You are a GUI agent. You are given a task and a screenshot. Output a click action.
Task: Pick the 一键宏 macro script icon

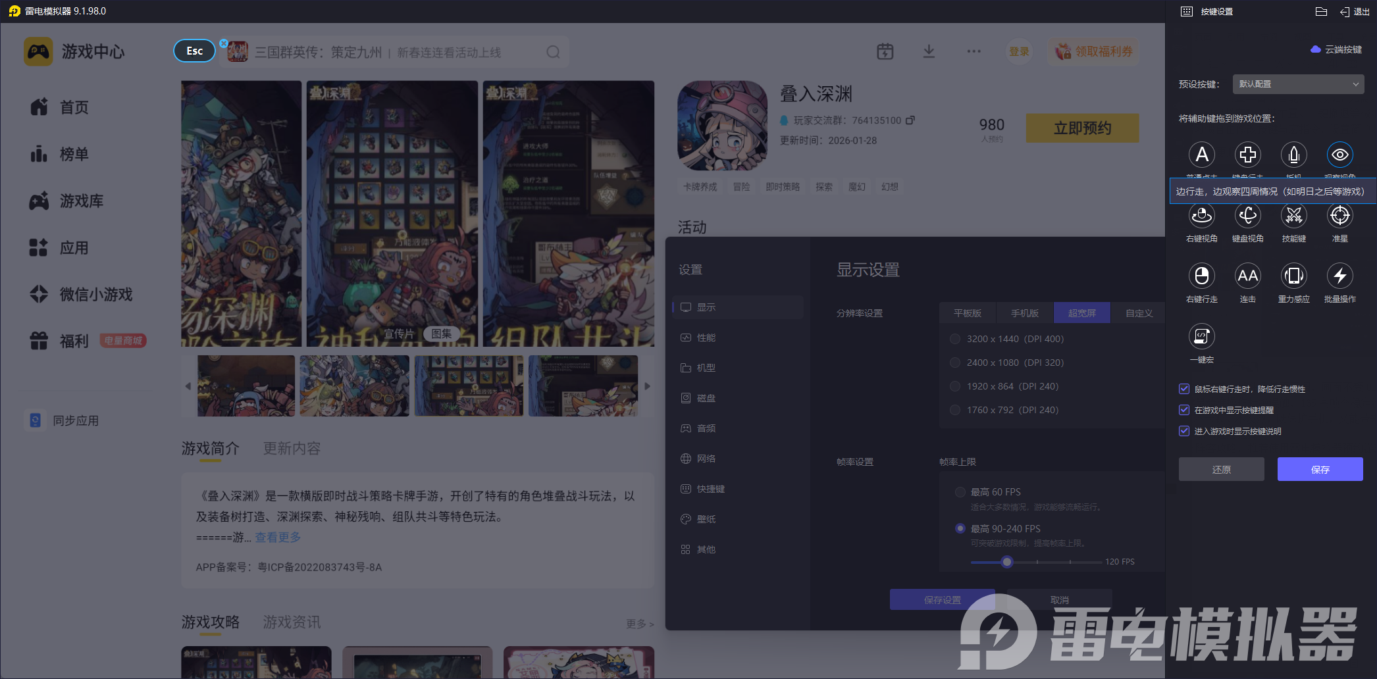(x=1202, y=336)
